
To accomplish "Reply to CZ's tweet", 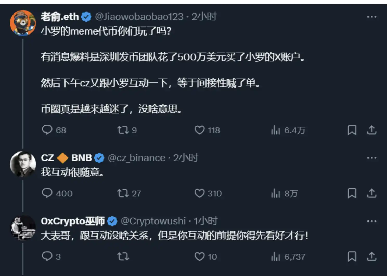I will pos(47,193).
